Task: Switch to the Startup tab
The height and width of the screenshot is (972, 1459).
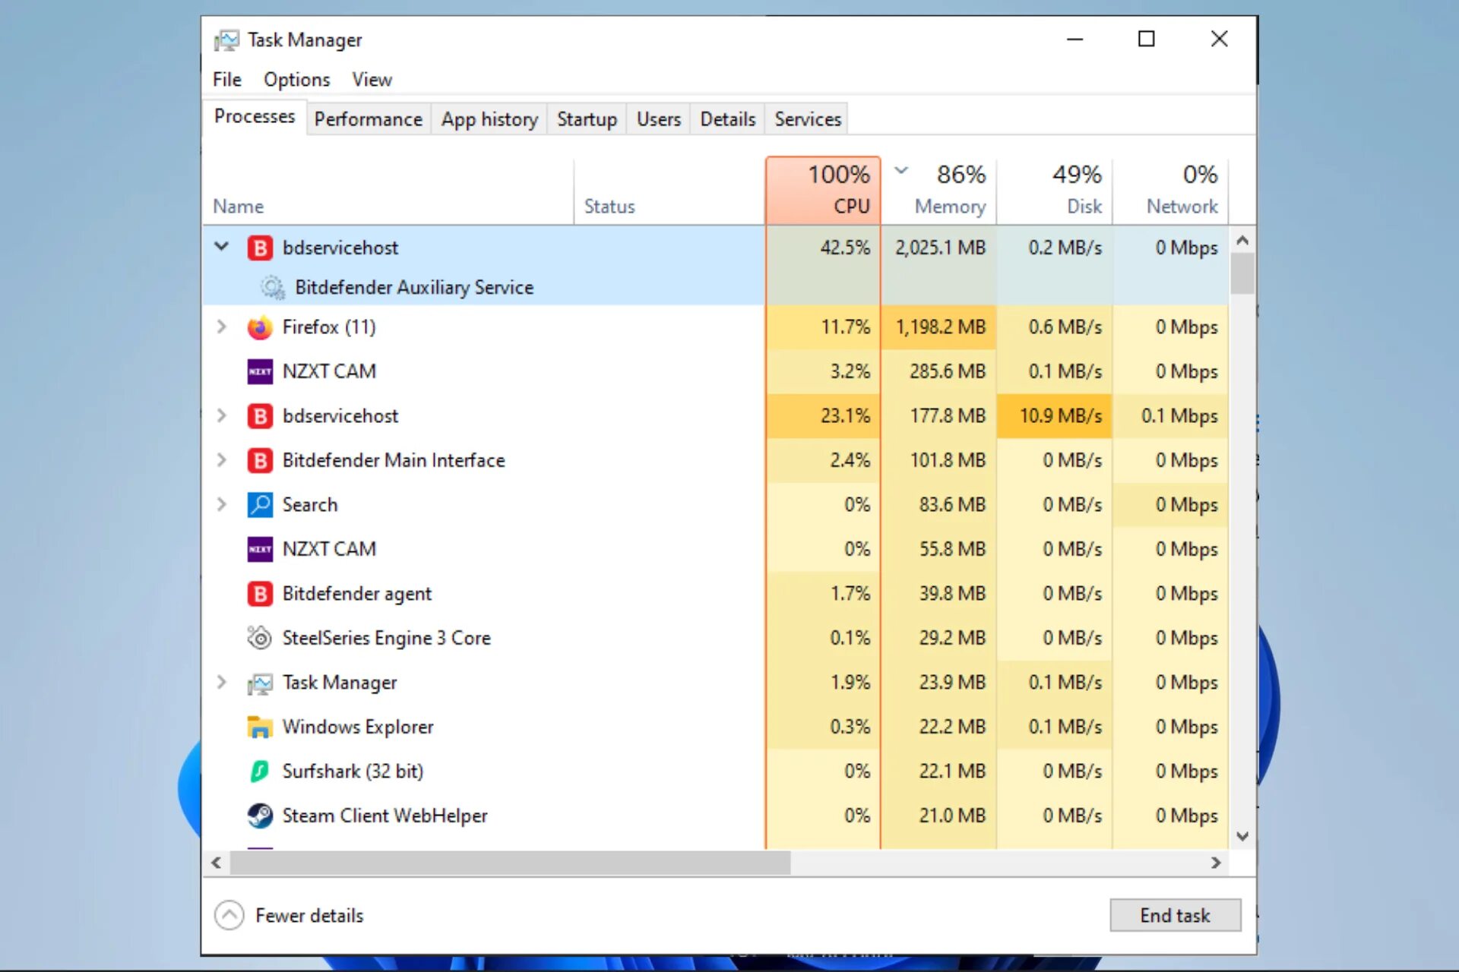Action: point(586,118)
